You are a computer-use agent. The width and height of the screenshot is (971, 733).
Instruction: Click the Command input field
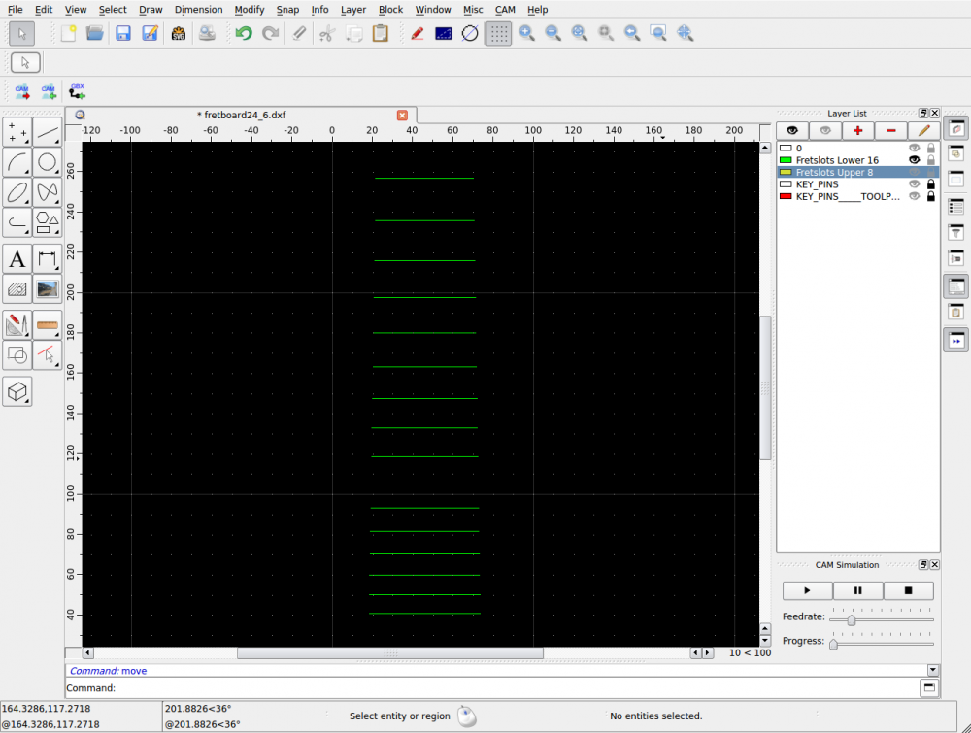point(517,687)
